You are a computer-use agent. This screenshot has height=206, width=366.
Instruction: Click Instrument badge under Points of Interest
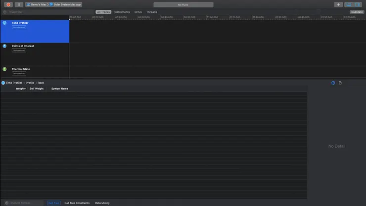[19, 51]
